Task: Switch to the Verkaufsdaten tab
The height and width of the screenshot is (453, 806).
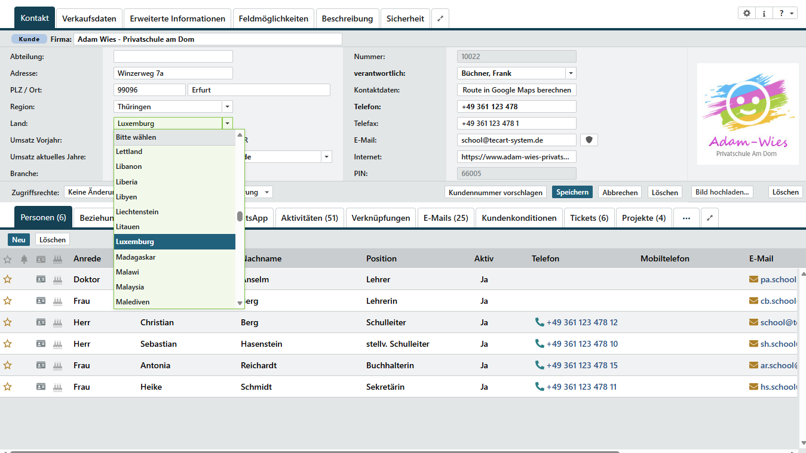Action: pyautogui.click(x=89, y=19)
